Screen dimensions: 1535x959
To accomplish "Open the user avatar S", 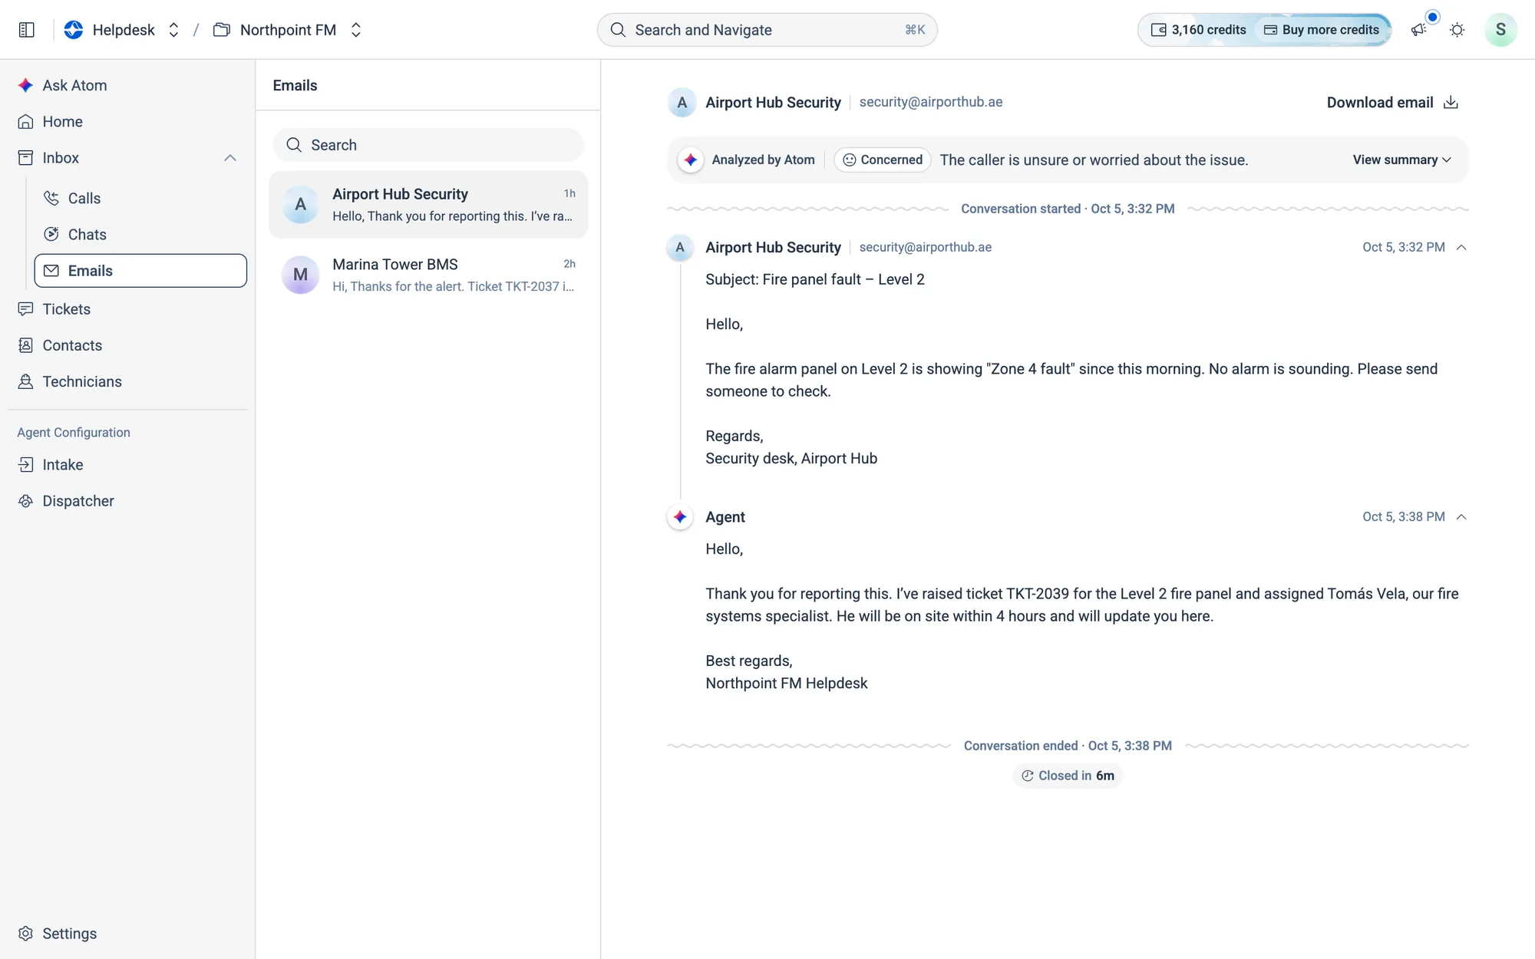I will [1500, 30].
